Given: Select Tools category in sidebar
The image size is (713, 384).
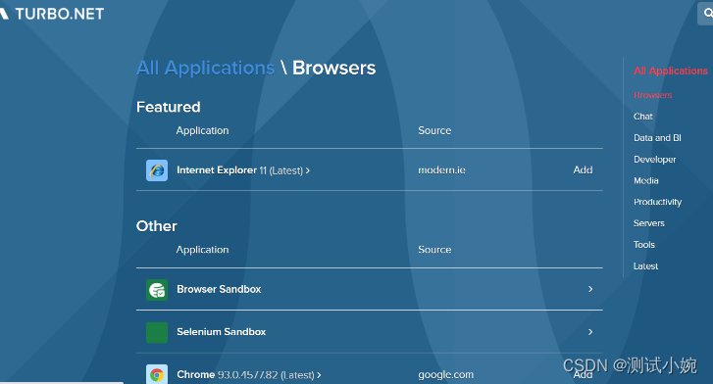Looking at the screenshot, I should [x=644, y=245].
